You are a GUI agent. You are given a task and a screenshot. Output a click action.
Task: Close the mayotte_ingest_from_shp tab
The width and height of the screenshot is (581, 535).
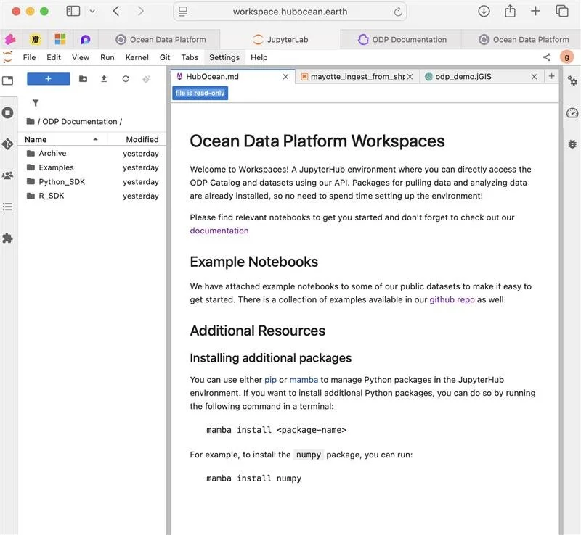pos(410,77)
